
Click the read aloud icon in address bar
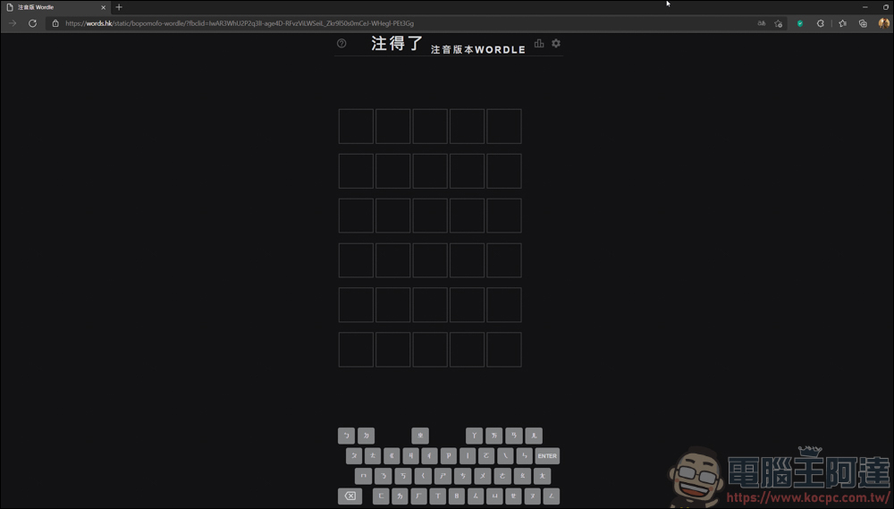[x=761, y=23]
